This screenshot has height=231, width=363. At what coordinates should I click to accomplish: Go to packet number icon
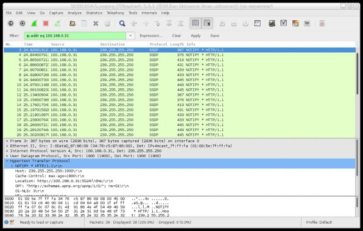click(x=157, y=23)
